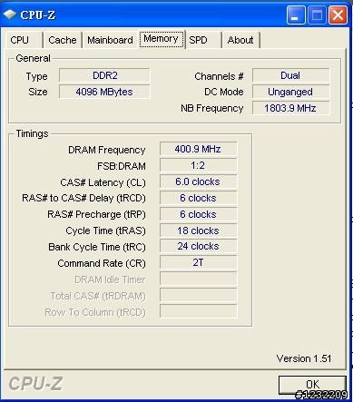Click the empty Total CAS# (tRDRAM) field
Image resolution: width=353 pixels, height=402 pixels.
pyautogui.click(x=198, y=295)
